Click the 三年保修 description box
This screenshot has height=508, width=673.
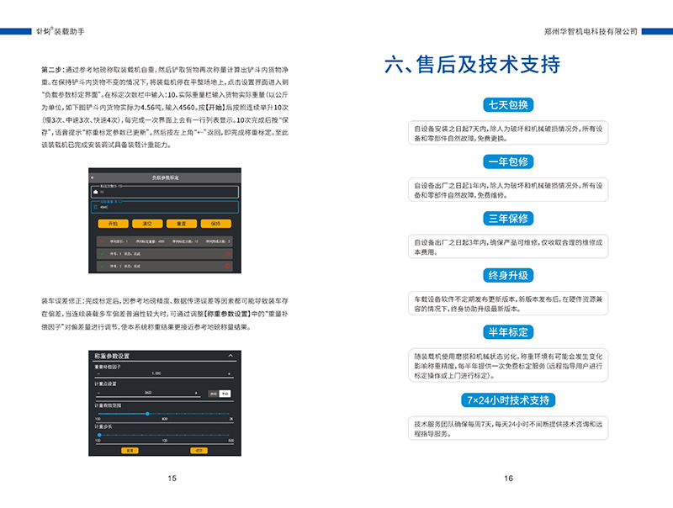(508, 246)
